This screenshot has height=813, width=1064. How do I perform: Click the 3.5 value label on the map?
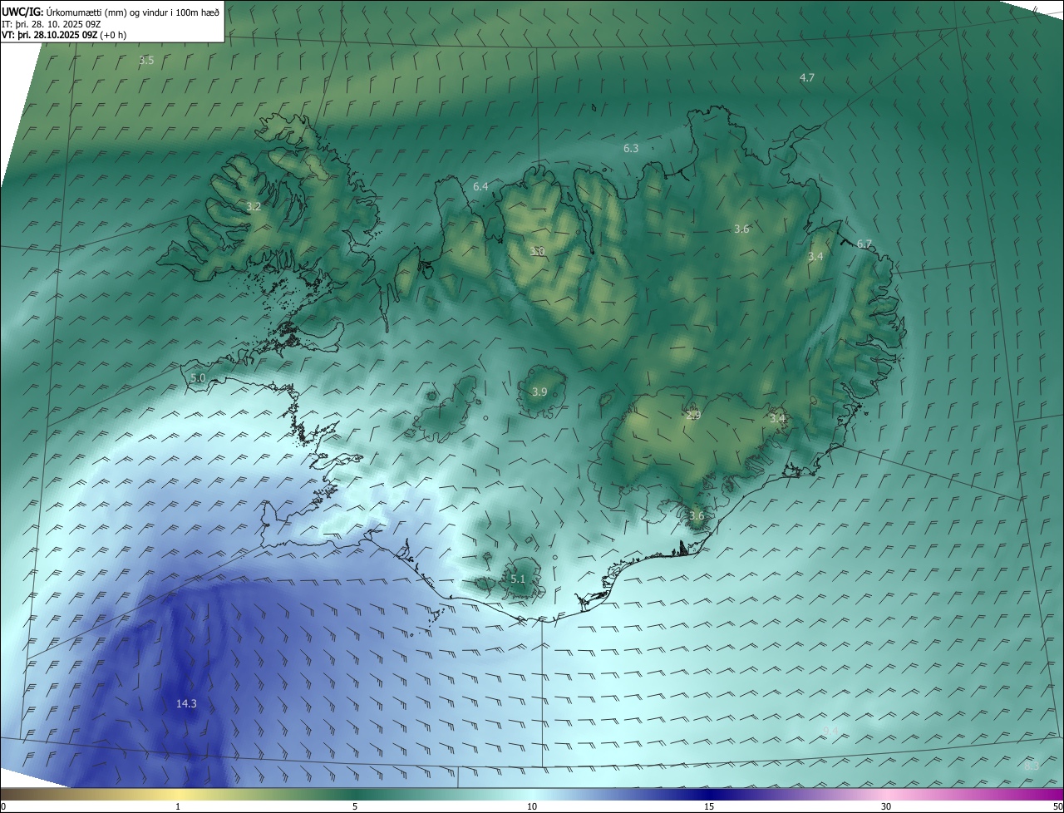[146, 61]
